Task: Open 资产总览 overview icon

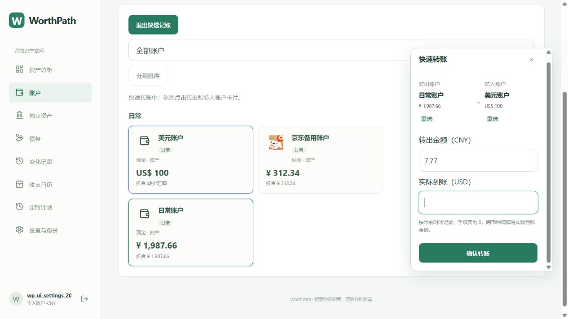Action: 19,69
